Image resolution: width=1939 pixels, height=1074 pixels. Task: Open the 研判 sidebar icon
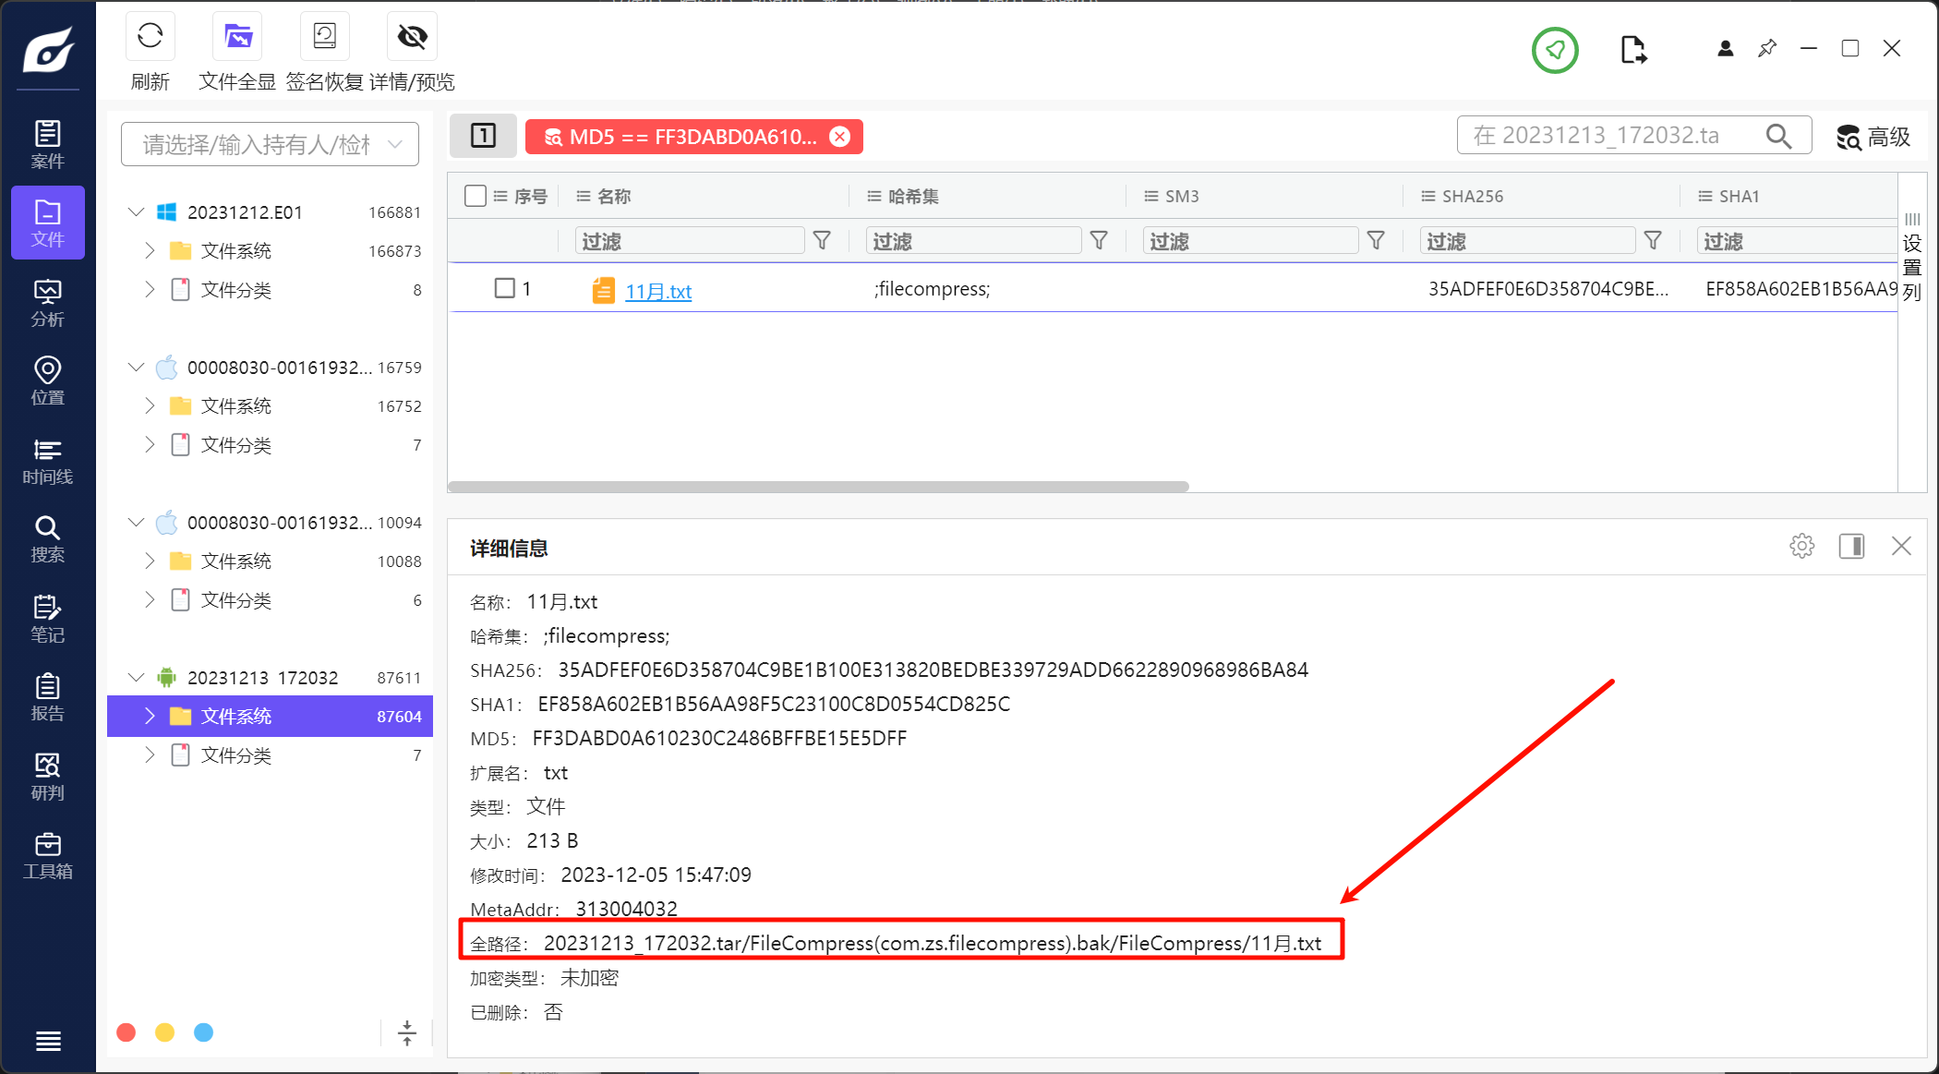coord(47,777)
